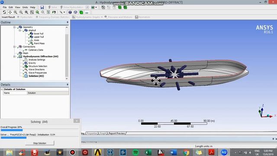The image size is (277, 156).
Task: Select the Rotate view tool
Action: pos(4,12)
